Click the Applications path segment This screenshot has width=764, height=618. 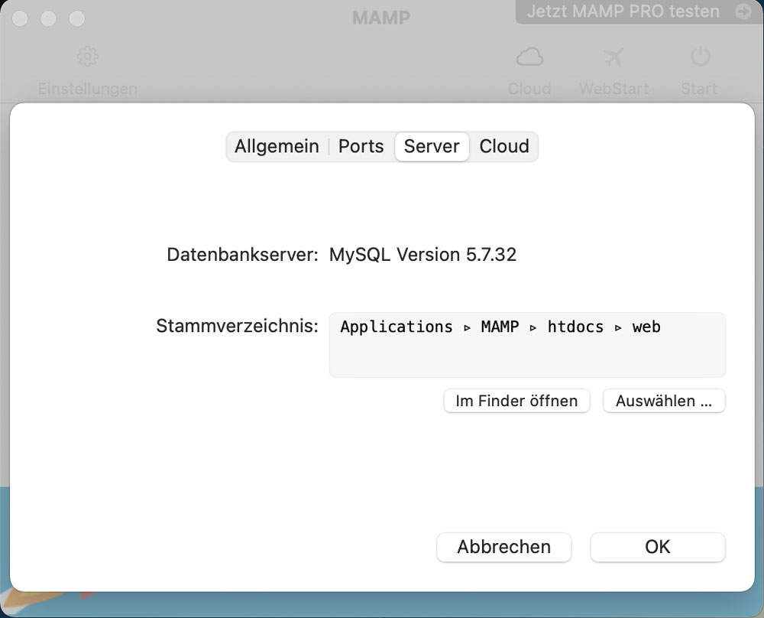(x=396, y=327)
